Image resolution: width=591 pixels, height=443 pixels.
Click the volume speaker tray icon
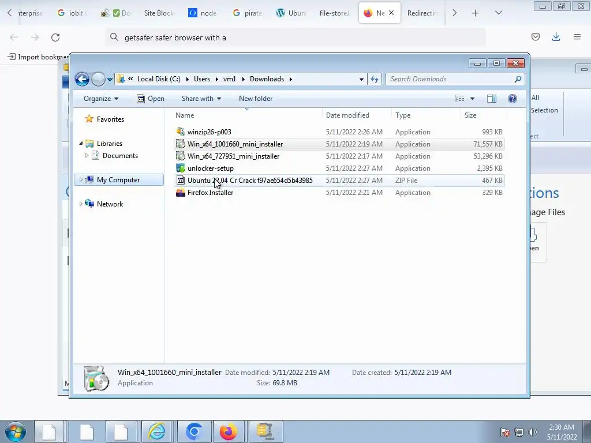point(533,432)
